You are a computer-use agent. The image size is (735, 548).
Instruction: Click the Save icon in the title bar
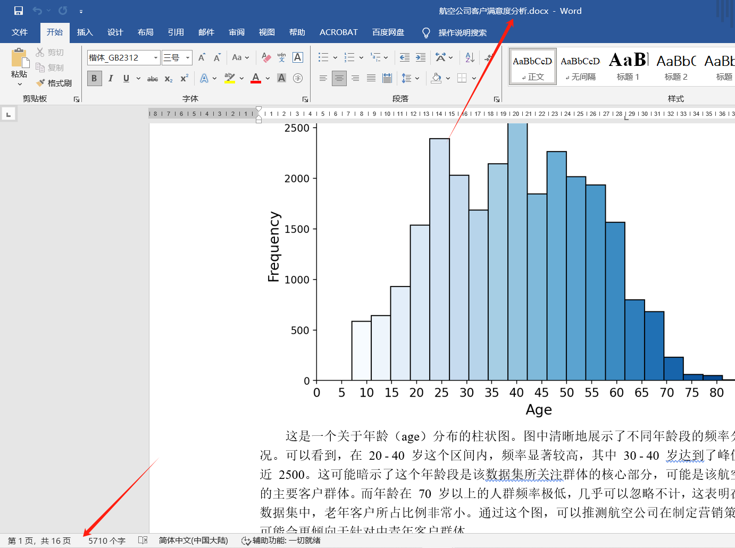point(19,11)
